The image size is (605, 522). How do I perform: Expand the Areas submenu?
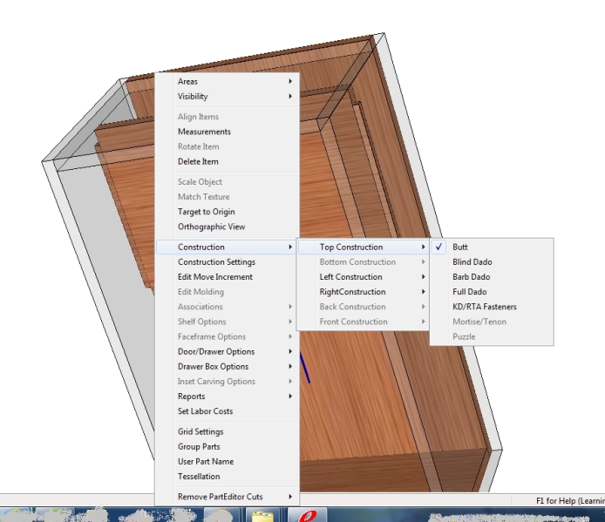tap(187, 82)
